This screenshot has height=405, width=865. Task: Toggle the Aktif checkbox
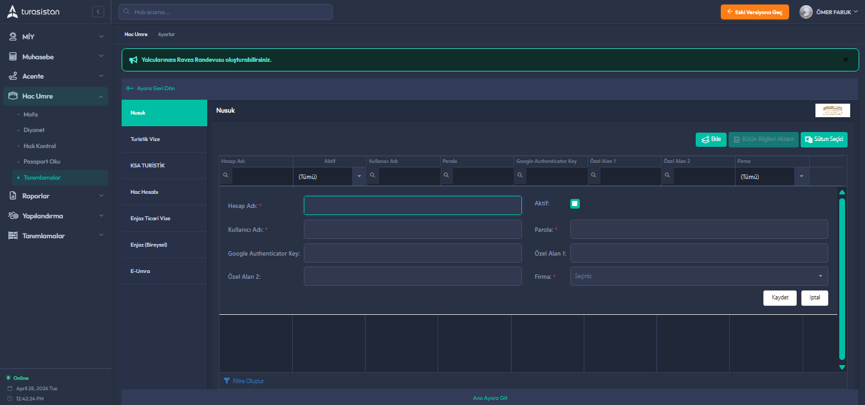click(x=575, y=204)
